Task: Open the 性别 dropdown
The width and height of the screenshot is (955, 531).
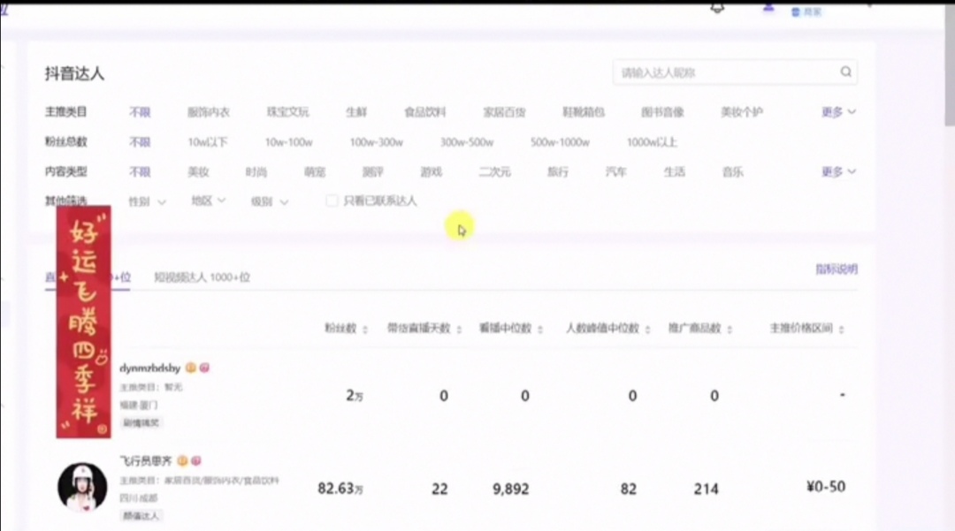Action: [x=147, y=201]
